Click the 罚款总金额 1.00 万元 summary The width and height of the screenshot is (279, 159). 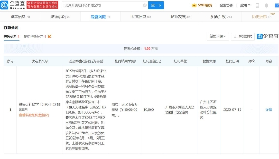[x=141, y=49]
